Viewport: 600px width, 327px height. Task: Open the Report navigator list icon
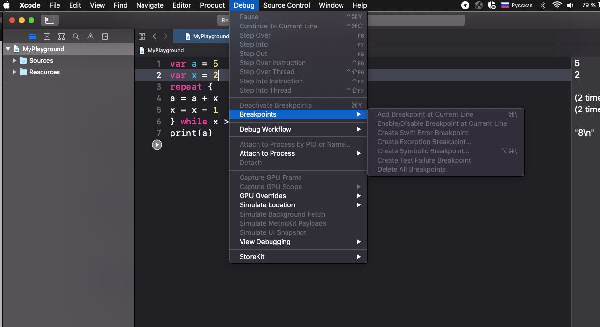click(105, 36)
